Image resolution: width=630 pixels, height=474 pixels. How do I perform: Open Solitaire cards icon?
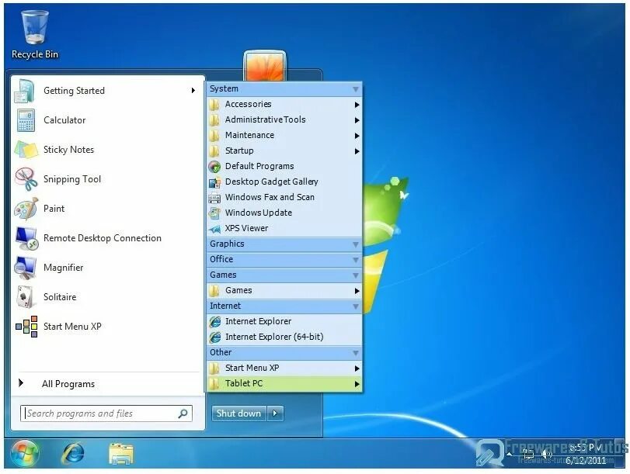point(26,297)
